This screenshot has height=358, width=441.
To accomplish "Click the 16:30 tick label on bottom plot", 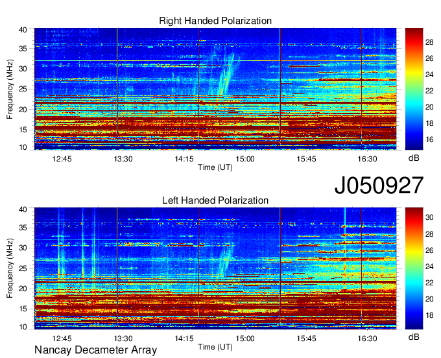I will 367,339.
